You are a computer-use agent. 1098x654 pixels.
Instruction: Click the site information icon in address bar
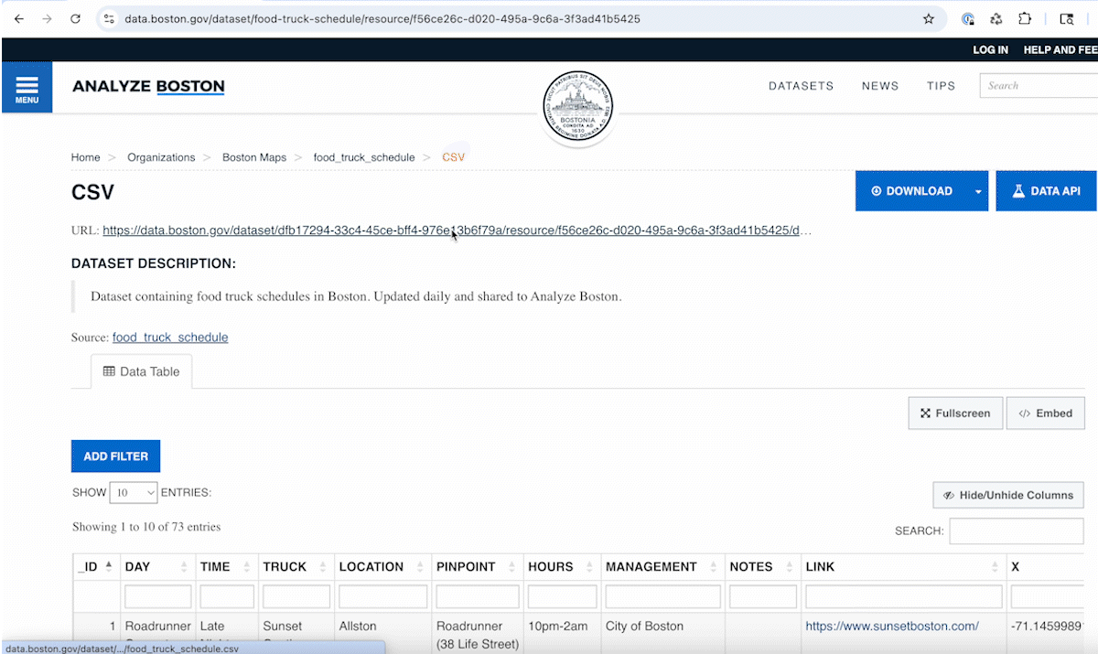(109, 18)
